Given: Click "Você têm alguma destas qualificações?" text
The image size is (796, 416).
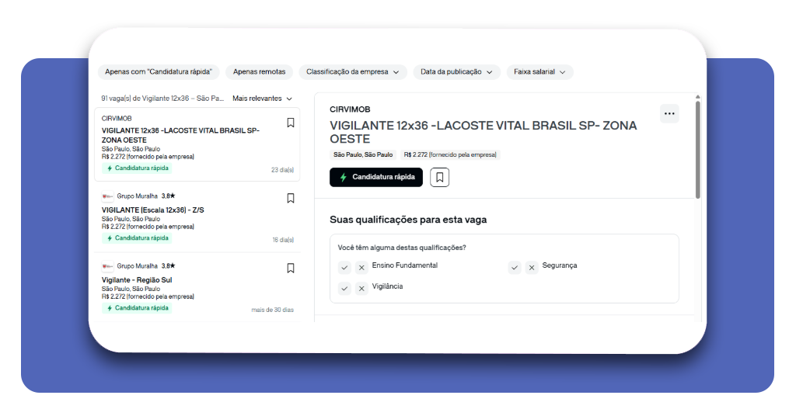Looking at the screenshot, I should click(x=402, y=248).
